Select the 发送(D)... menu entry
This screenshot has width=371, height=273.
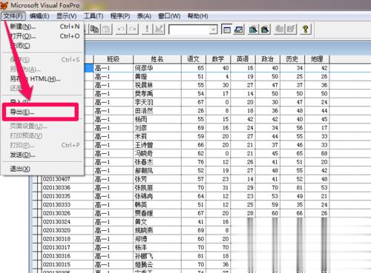point(42,155)
